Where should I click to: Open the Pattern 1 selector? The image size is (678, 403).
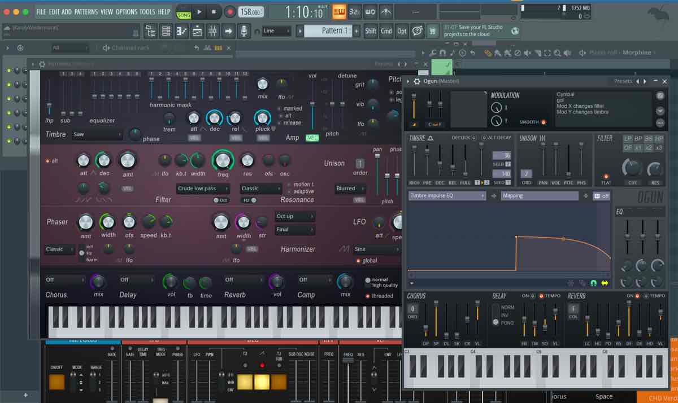[x=328, y=30]
